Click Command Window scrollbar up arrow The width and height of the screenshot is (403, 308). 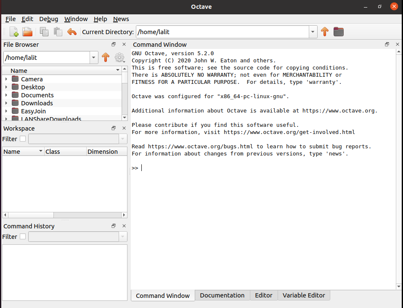399,52
